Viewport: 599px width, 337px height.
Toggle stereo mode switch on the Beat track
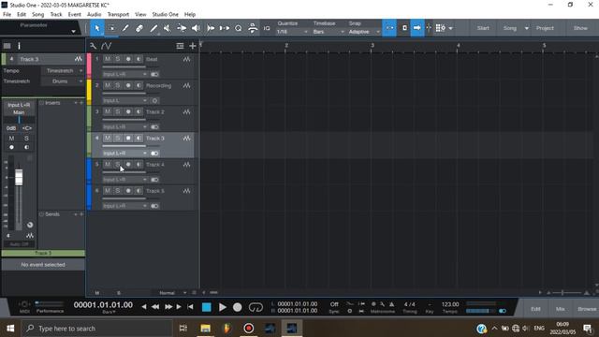pyautogui.click(x=154, y=74)
